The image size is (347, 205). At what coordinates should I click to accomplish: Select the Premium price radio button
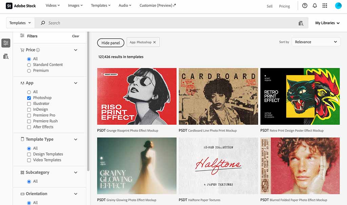point(29,70)
